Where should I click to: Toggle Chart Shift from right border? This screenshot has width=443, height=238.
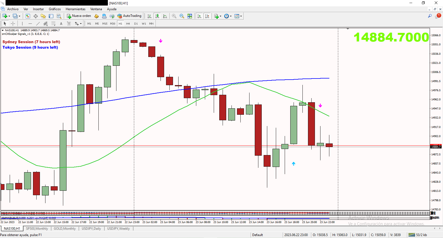(207, 16)
